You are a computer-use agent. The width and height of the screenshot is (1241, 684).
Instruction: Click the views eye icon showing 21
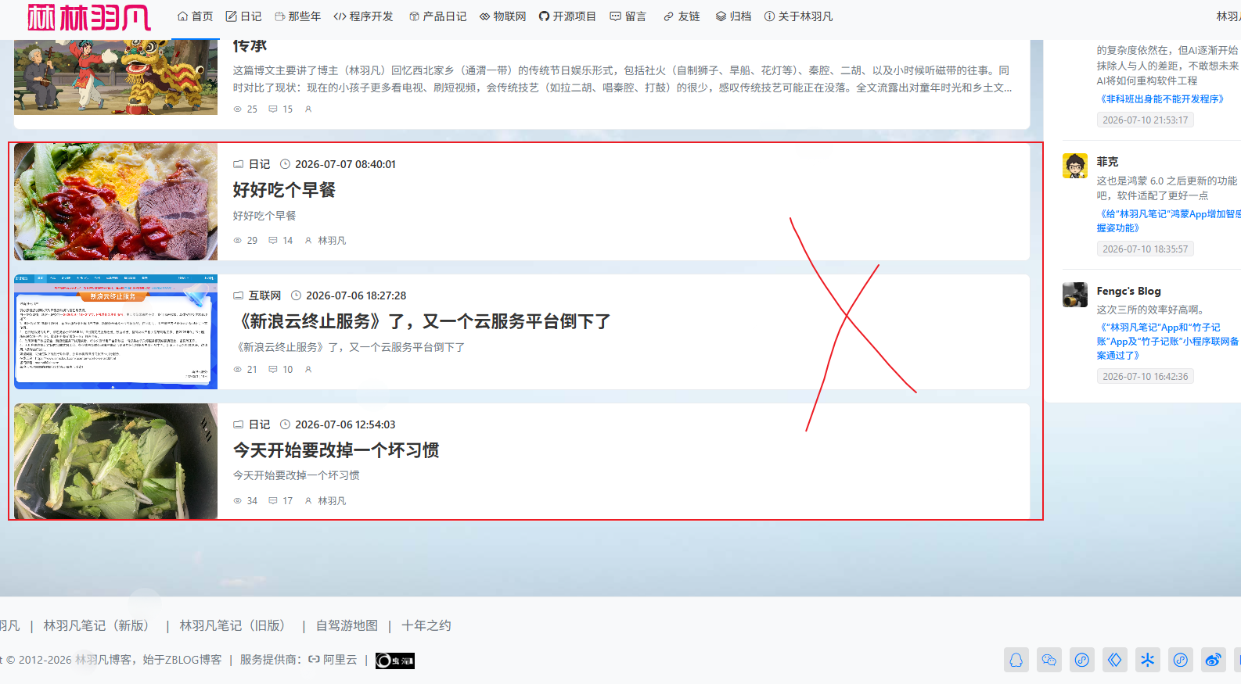238,370
